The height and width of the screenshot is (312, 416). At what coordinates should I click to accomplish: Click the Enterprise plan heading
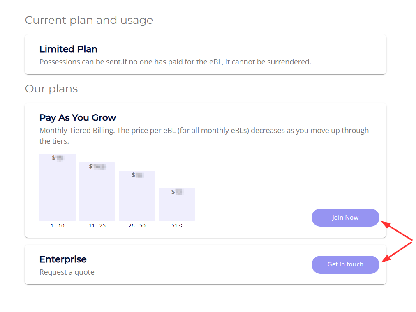pos(63,259)
